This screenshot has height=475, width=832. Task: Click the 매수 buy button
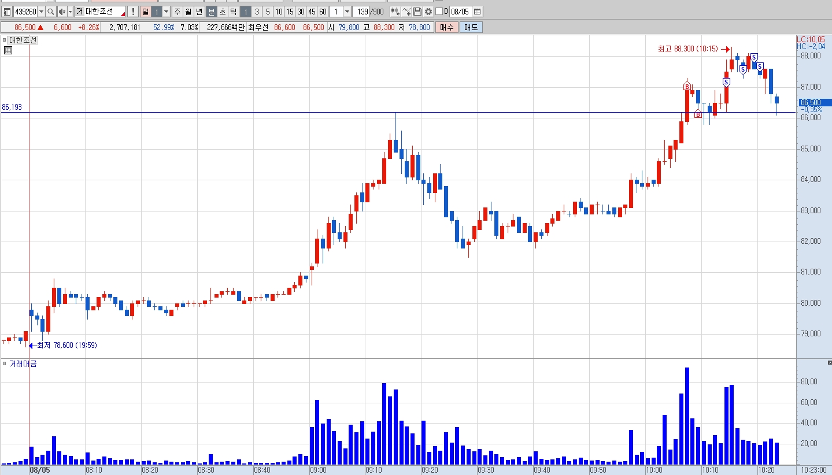tap(447, 27)
